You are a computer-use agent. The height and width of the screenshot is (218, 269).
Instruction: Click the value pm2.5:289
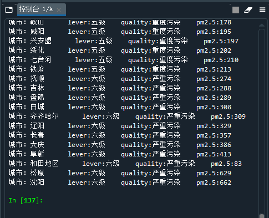[214, 98]
